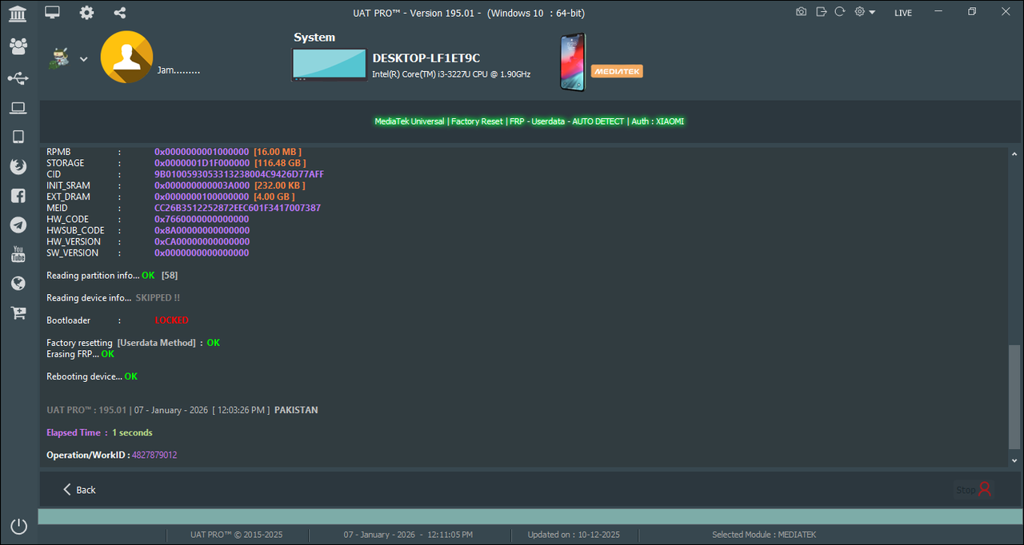Image resolution: width=1024 pixels, height=545 pixels.
Task: Open the shopping cart sidebar icon
Action: 18,312
